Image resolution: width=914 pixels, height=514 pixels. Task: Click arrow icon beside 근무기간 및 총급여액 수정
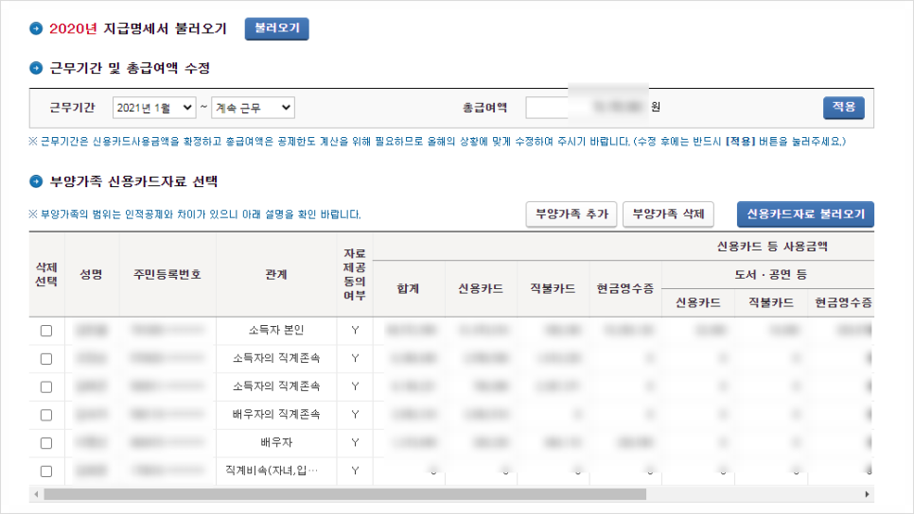coord(36,68)
